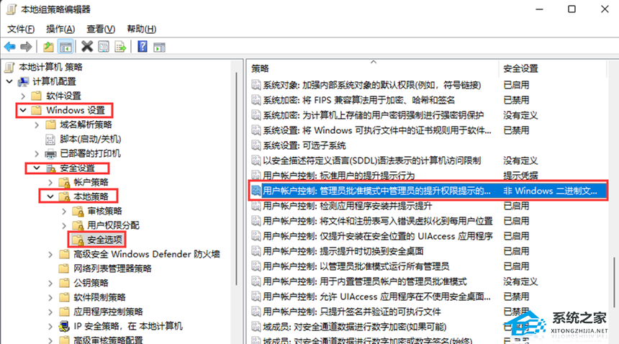Expand the 帐户策略 tree node
Image resolution: width=619 pixels, height=344 pixels.
coord(50,182)
